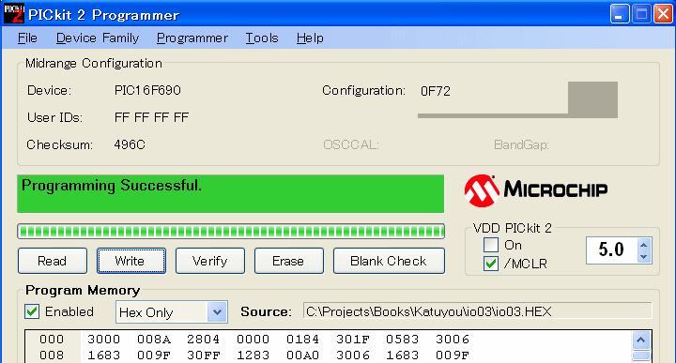Open the Device Family menu
Screen dimensions: 676x363
pyautogui.click(x=98, y=38)
